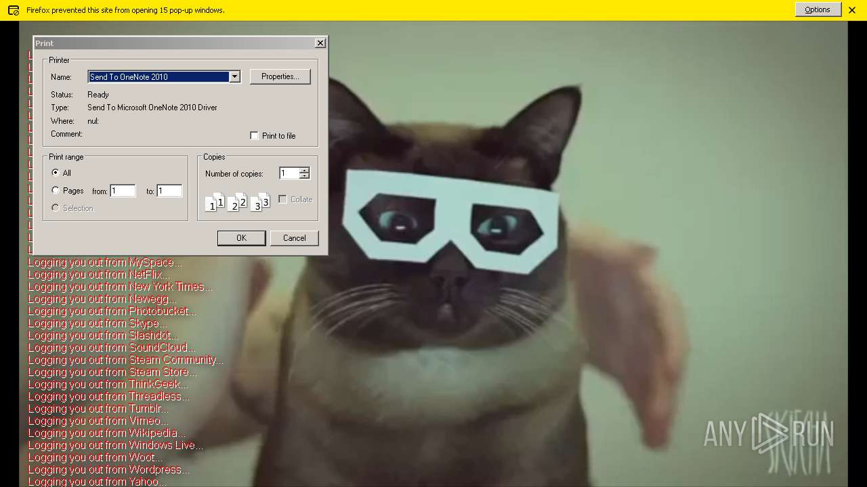The height and width of the screenshot is (487, 867).
Task: Click the Number of copies field
Action: point(289,173)
